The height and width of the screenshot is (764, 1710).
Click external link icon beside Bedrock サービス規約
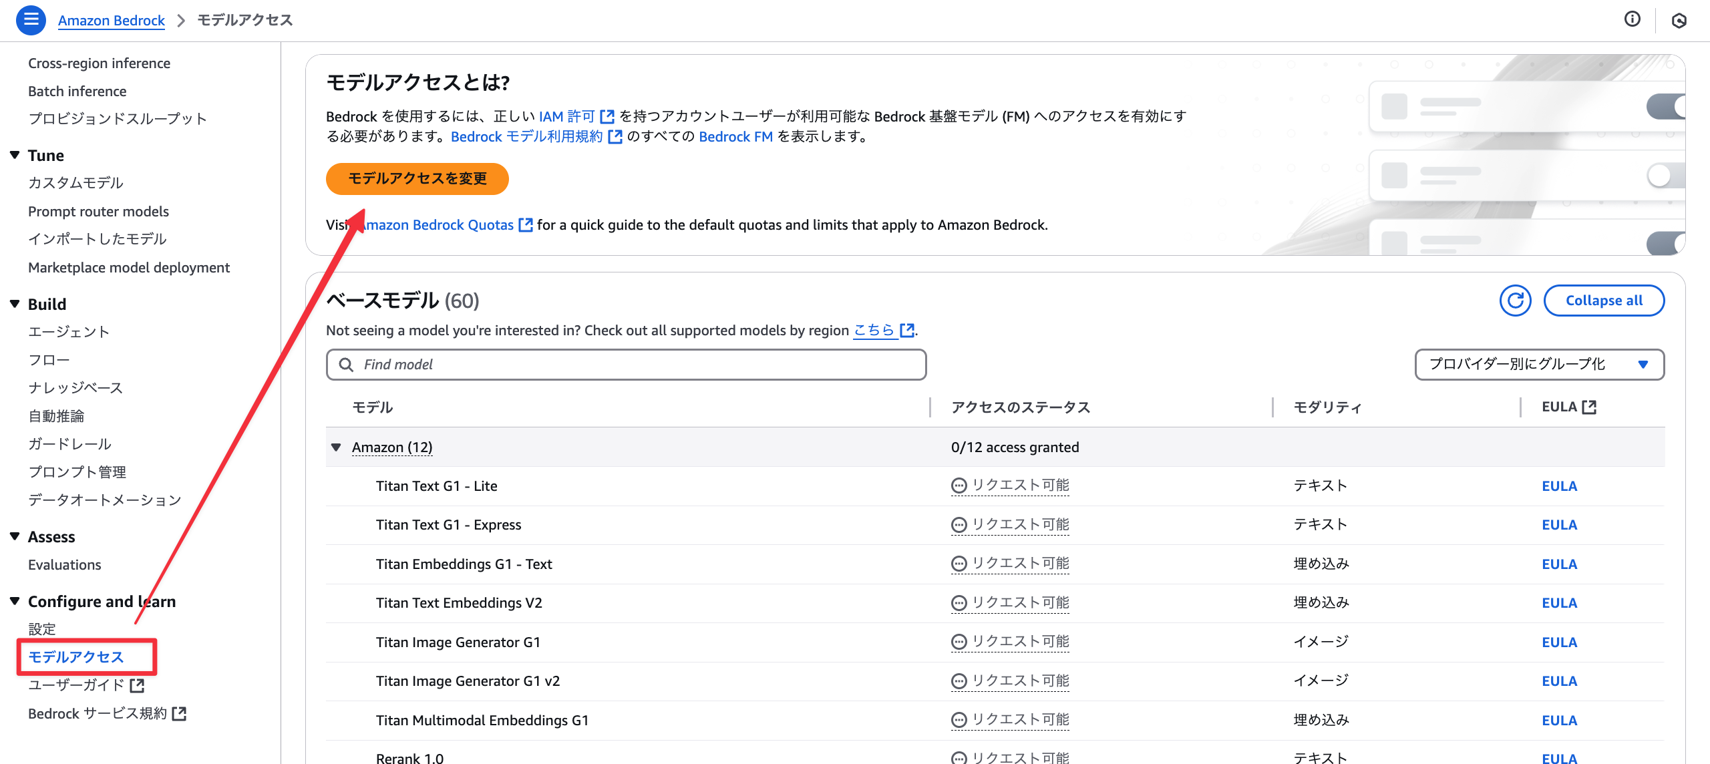coord(179,714)
